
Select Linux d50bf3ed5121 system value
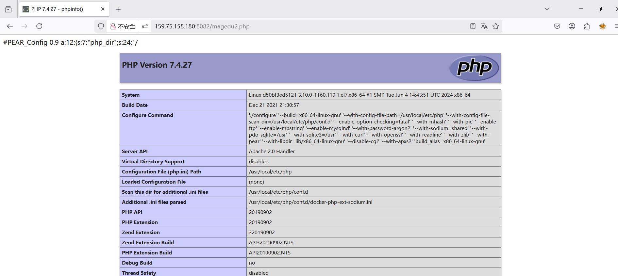coord(359,95)
